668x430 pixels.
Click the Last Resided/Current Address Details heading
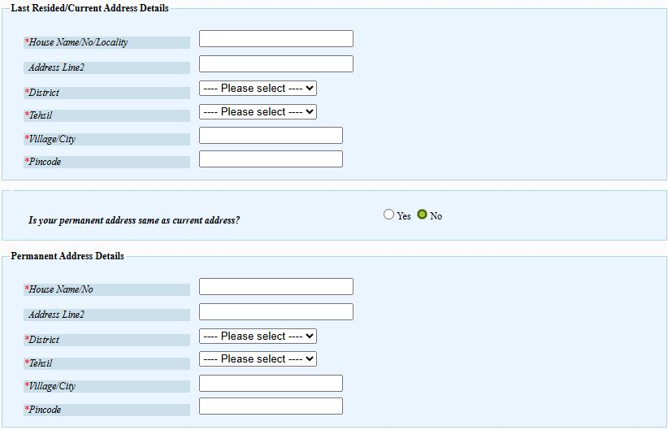(x=89, y=8)
